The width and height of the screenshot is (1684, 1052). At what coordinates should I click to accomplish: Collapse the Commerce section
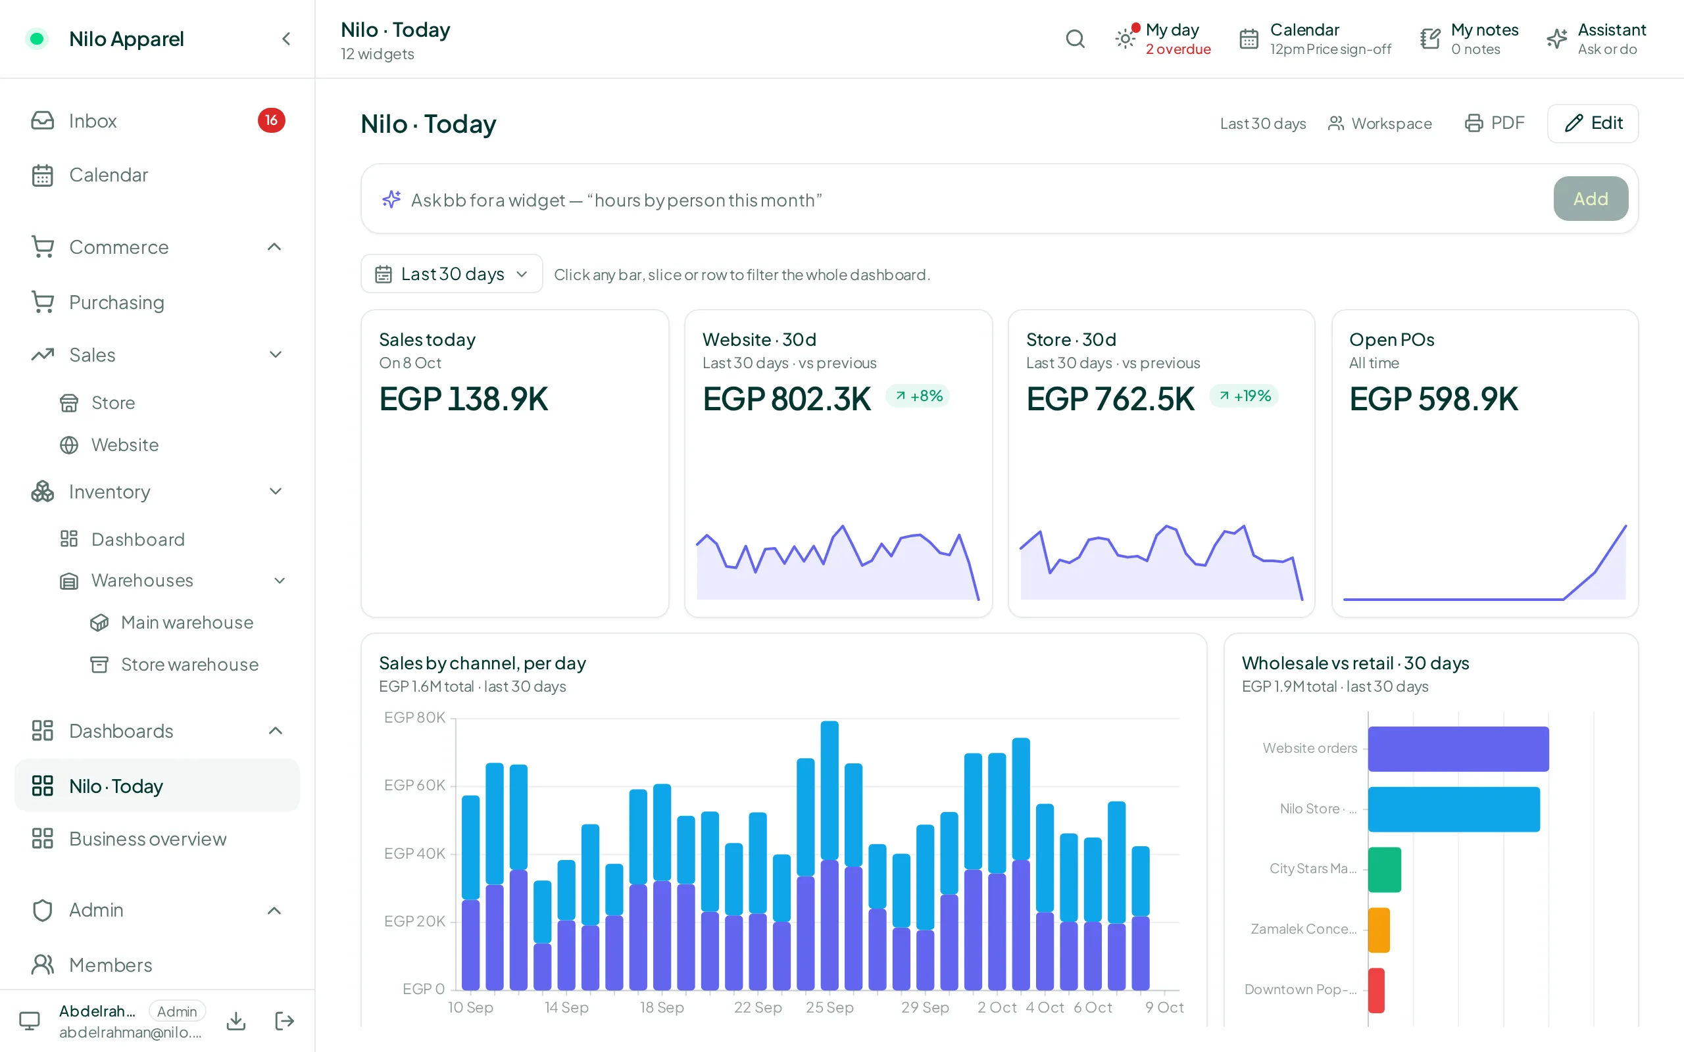[x=274, y=247]
